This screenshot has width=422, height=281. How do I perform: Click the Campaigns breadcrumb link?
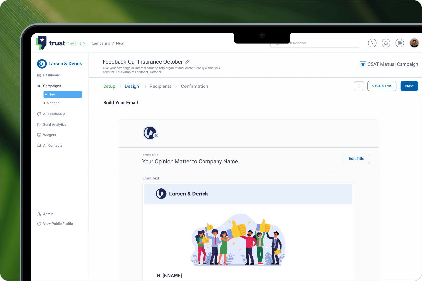point(101,43)
